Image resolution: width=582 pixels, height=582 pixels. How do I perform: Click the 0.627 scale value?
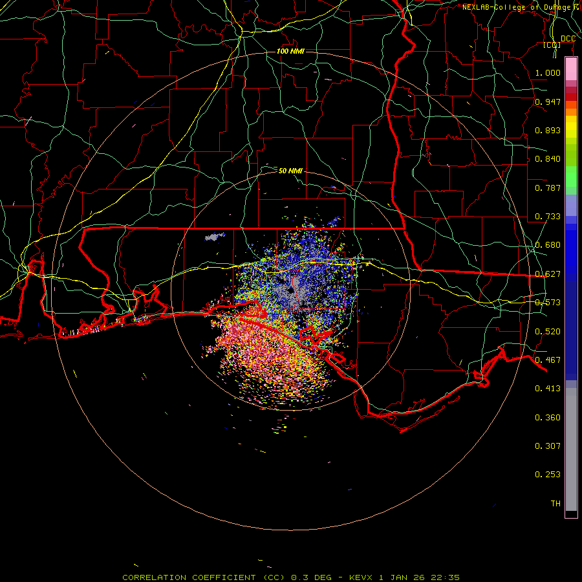coord(548,274)
